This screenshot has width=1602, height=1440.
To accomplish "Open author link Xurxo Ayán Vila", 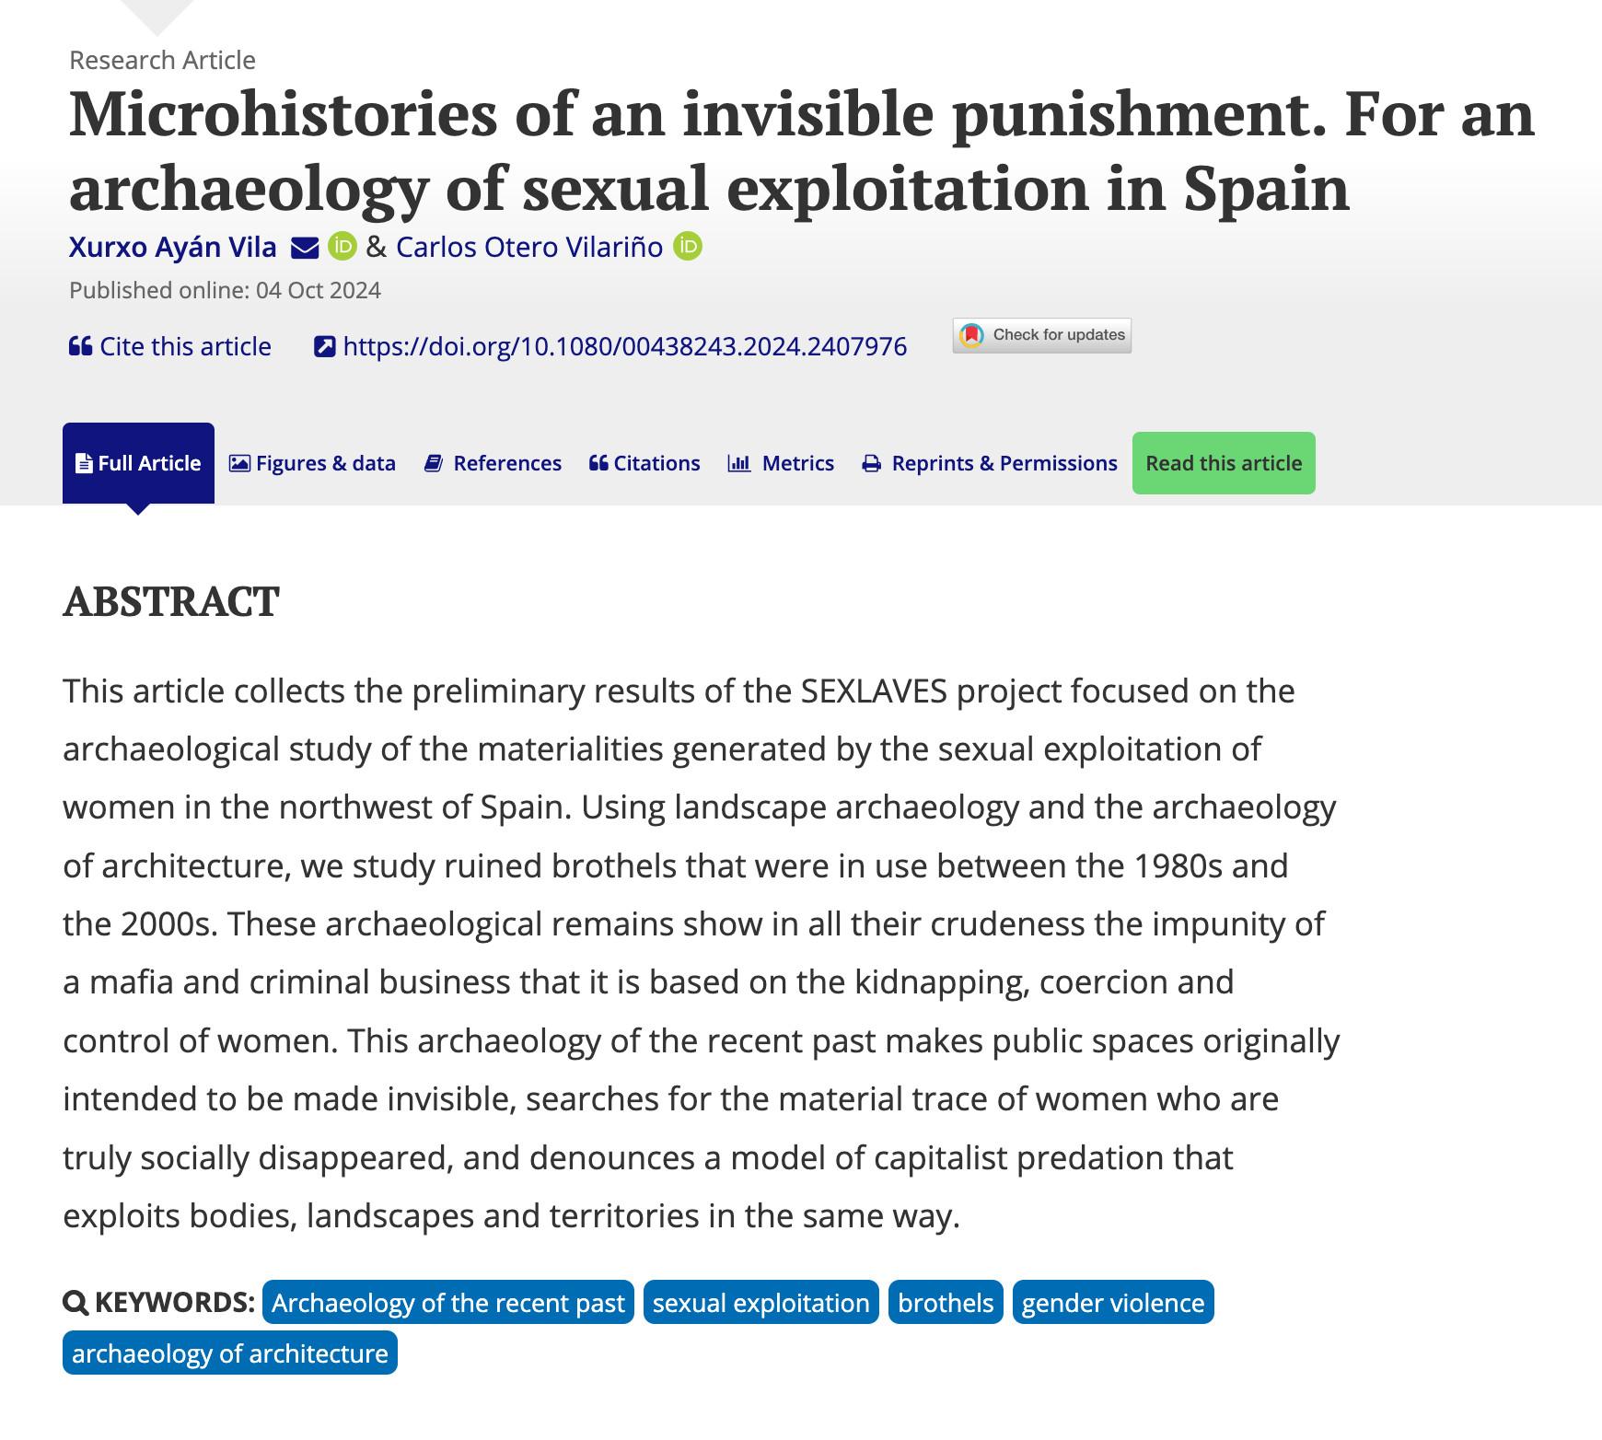I will tap(172, 247).
